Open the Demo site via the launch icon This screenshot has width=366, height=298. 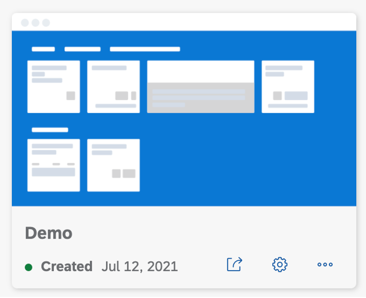tap(234, 264)
